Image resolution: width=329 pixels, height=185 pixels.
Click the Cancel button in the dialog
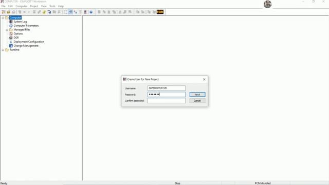[197, 101]
